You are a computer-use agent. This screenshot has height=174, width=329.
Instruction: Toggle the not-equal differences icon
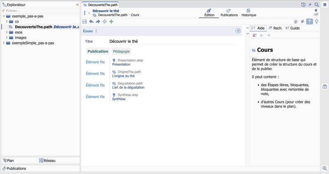tap(302, 22)
